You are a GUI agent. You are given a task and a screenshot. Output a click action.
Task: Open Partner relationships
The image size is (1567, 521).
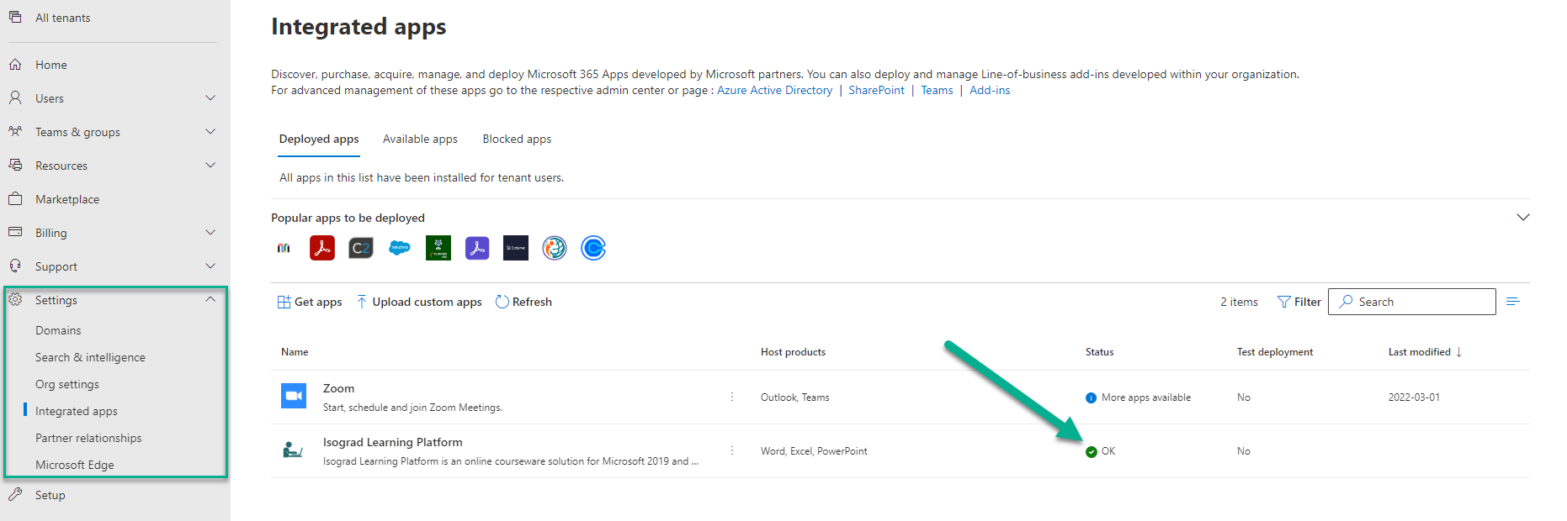click(x=88, y=438)
